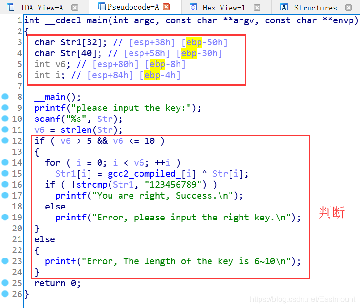Click highlighted ebp in ebp-30h comment
Viewport: 360px width, 308px height.
[189, 53]
